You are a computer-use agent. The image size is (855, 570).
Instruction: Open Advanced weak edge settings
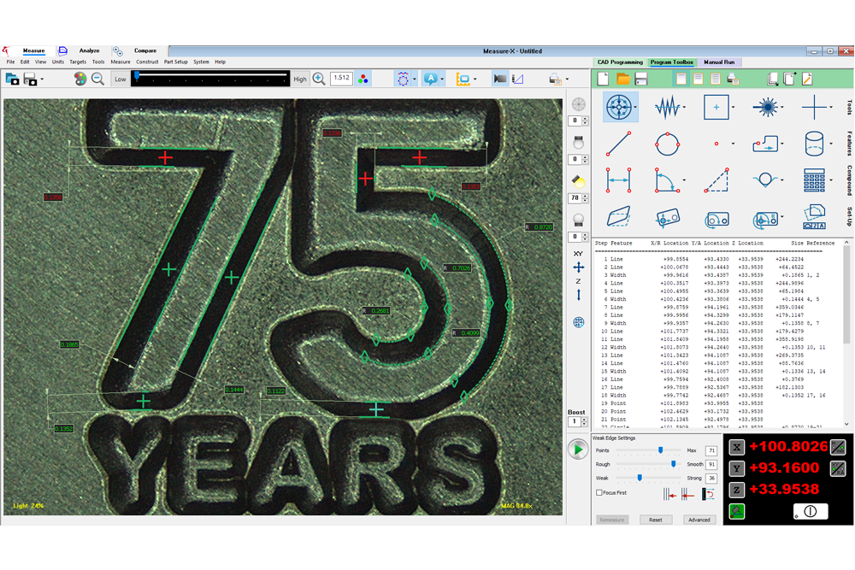699,520
